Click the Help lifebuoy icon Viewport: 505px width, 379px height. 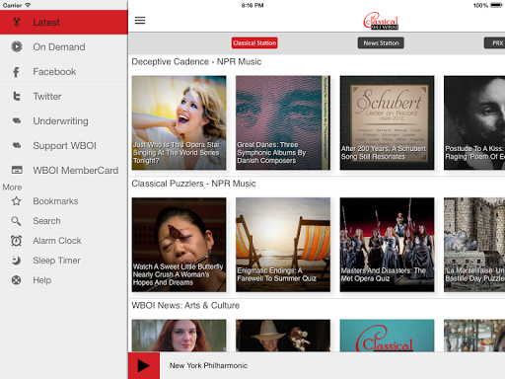[x=16, y=280]
